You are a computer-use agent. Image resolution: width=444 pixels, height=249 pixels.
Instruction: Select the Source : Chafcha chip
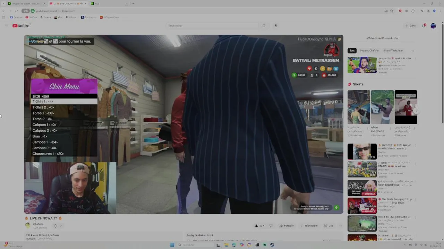(369, 50)
